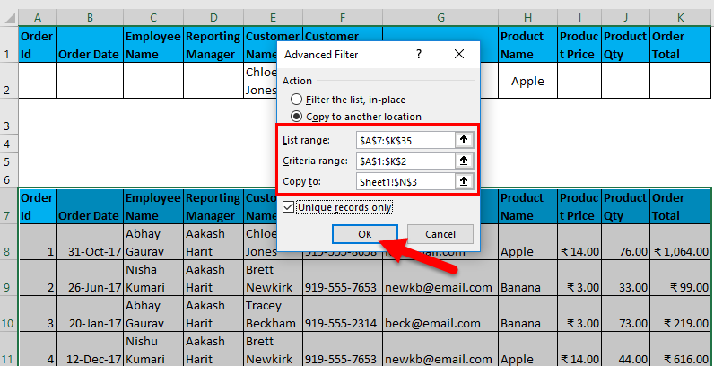Select column K header
Image resolution: width=714 pixels, height=366 pixels.
[680, 18]
